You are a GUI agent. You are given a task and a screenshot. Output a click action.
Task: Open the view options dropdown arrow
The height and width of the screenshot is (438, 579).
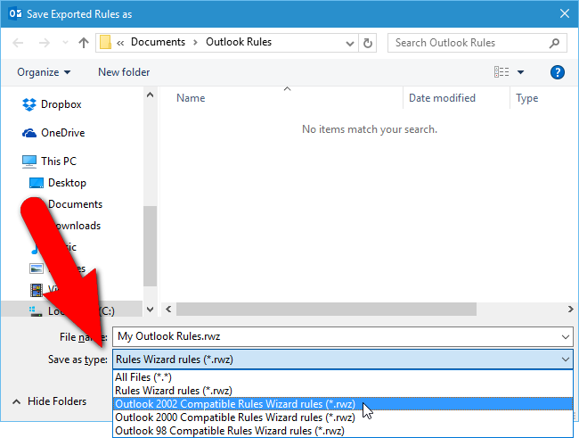click(520, 72)
